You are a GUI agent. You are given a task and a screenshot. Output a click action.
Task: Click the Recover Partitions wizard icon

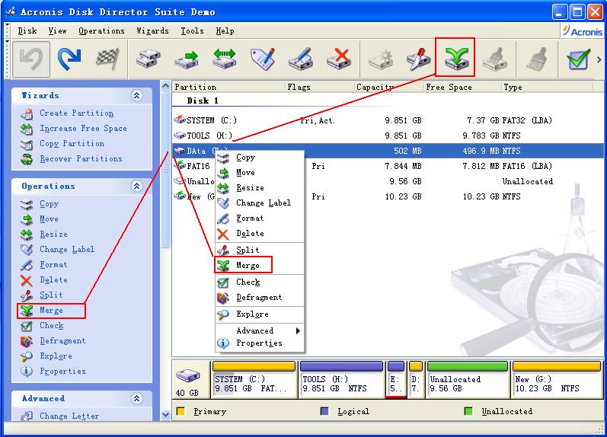pyautogui.click(x=27, y=159)
